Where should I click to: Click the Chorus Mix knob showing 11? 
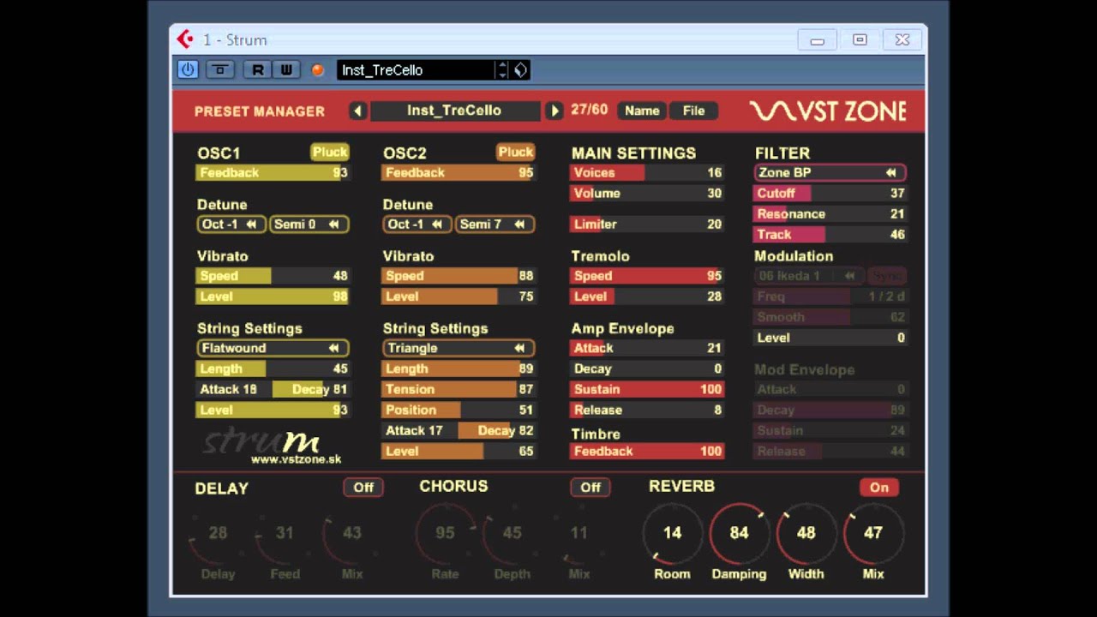click(579, 533)
